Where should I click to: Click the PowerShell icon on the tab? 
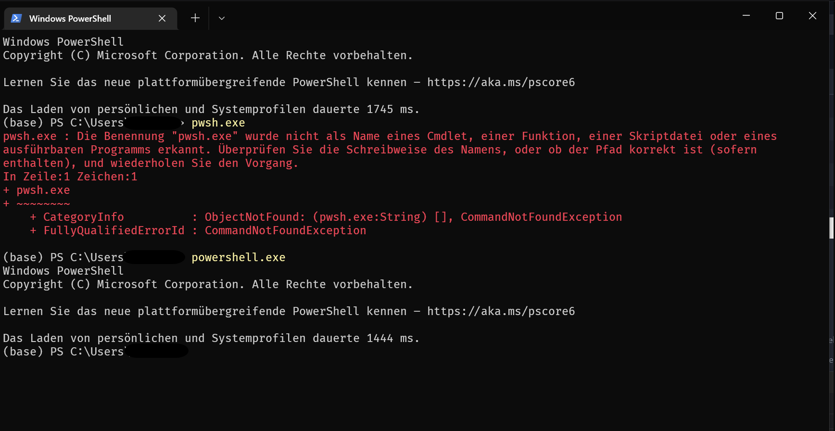16,18
